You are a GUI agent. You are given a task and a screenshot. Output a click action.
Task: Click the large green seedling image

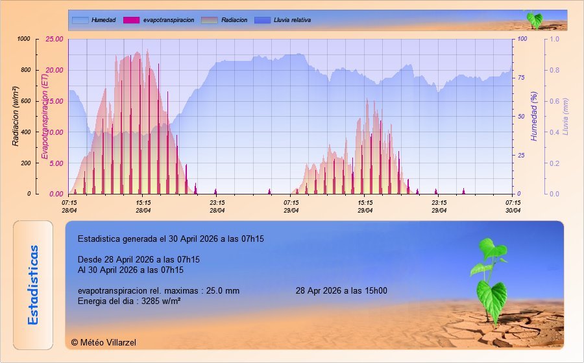pos(492,280)
